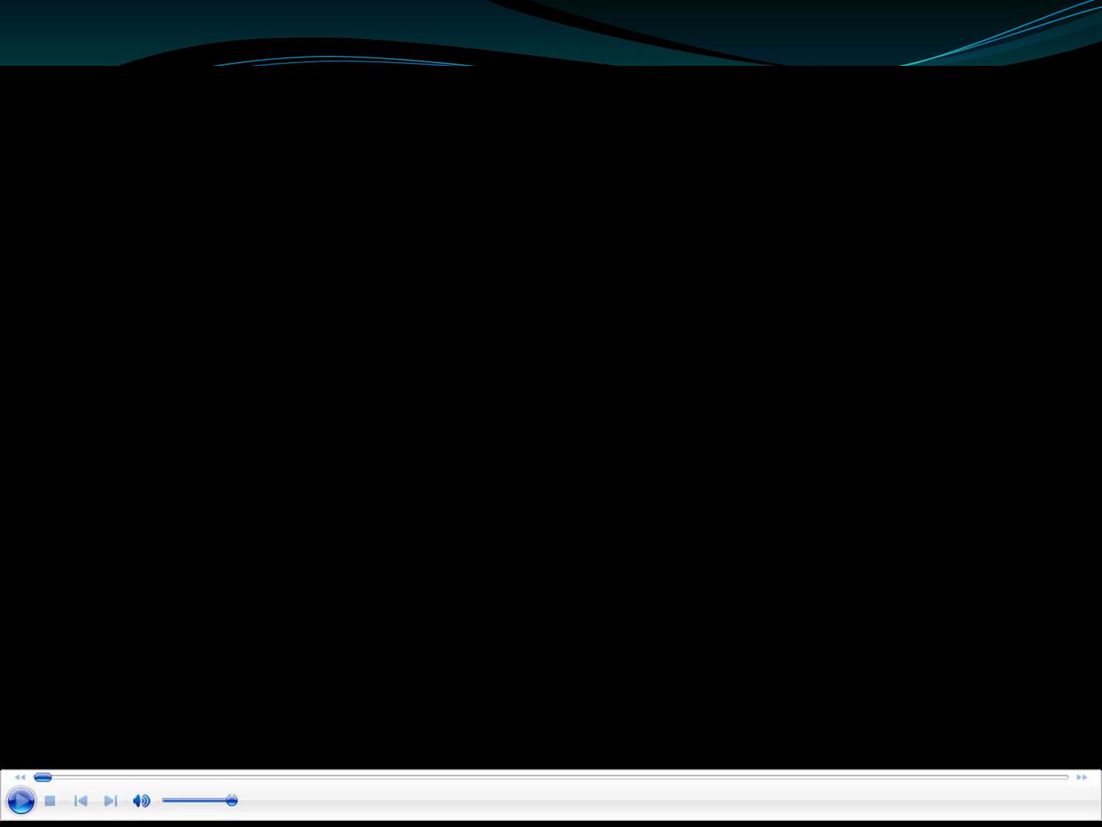Screen dimensions: 1102x827
Task: Skip to the next track
Action: 110,801
